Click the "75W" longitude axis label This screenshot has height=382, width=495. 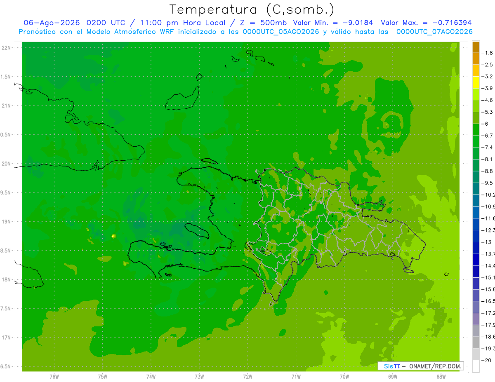click(x=102, y=377)
